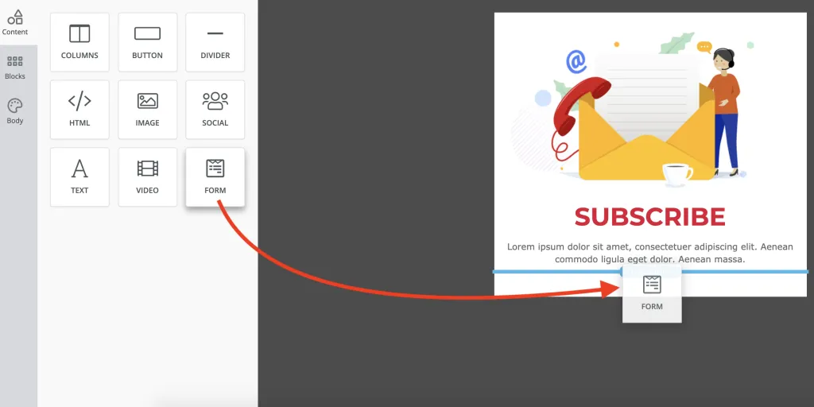Image resolution: width=814 pixels, height=407 pixels.
Task: Switch to the Blocks tab
Action: [x=15, y=68]
